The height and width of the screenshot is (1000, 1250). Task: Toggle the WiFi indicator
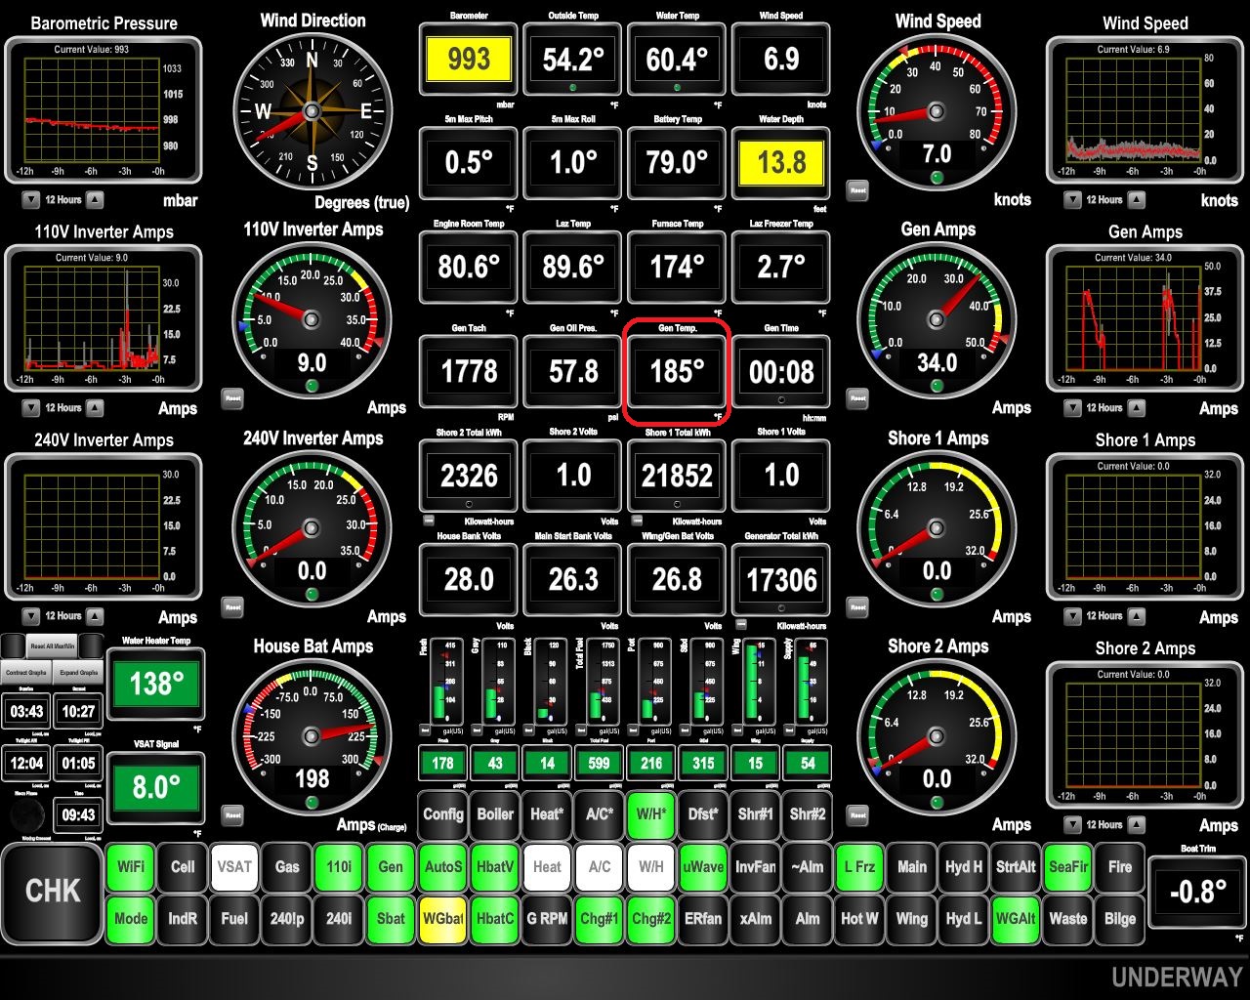coord(131,867)
